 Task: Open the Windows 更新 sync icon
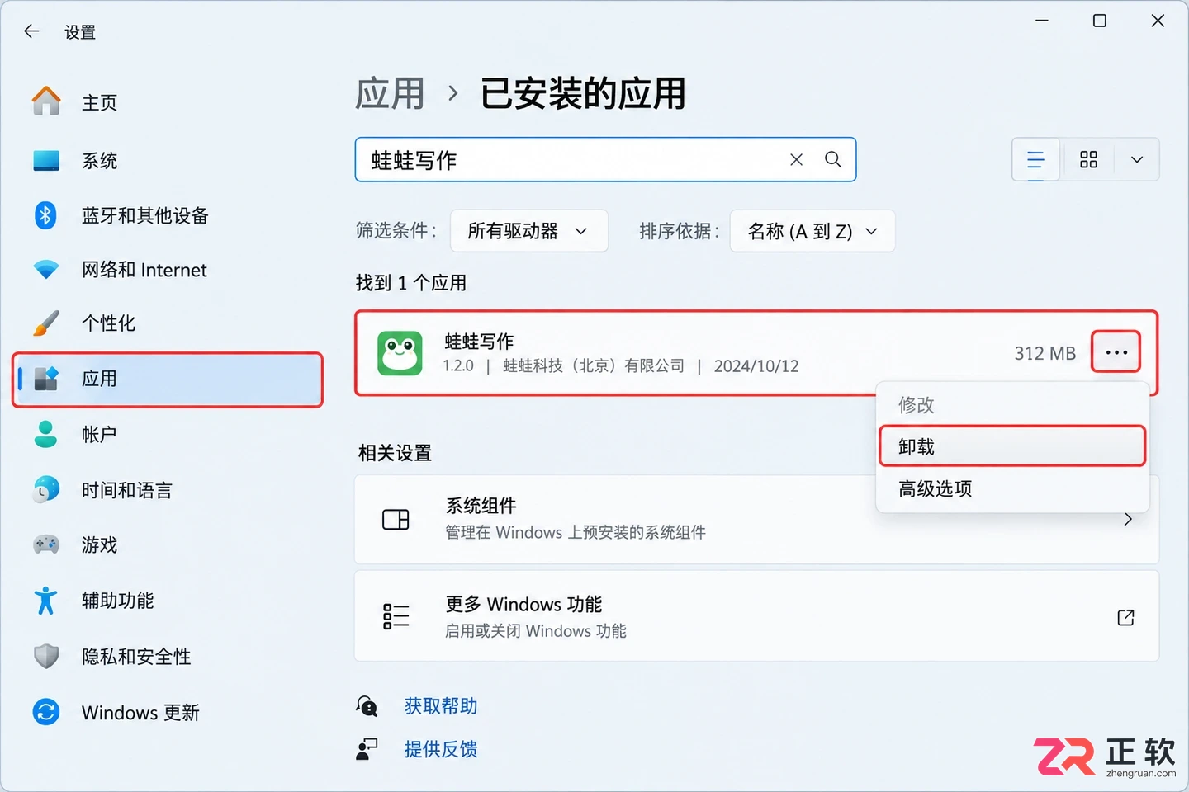tap(46, 711)
